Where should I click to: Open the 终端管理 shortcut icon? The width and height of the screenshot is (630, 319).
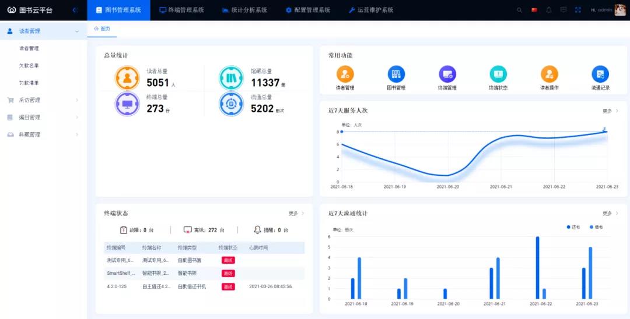point(447,75)
